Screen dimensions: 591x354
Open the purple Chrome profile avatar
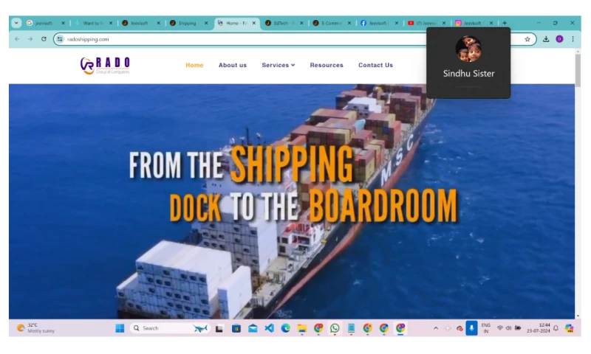pos(559,39)
